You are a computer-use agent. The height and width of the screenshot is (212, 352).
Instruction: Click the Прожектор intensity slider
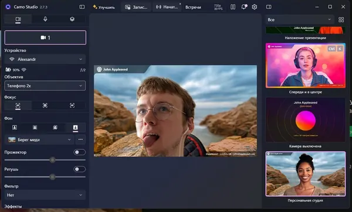[45, 160]
